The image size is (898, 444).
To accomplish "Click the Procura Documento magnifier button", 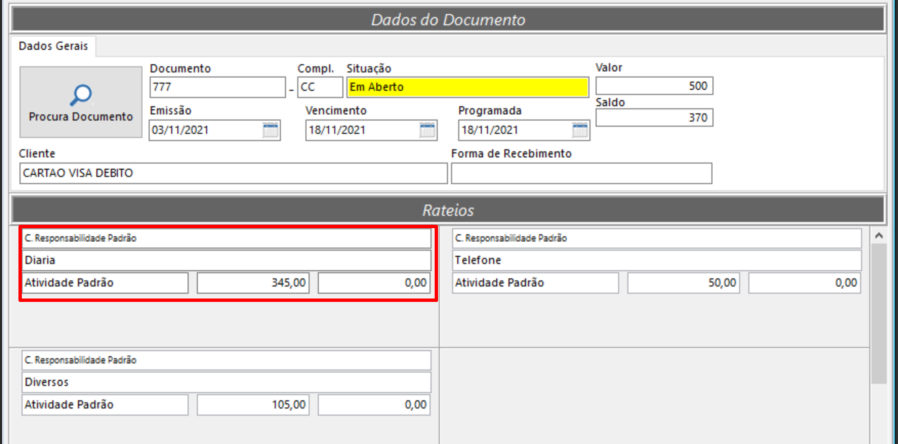I will coord(81,102).
